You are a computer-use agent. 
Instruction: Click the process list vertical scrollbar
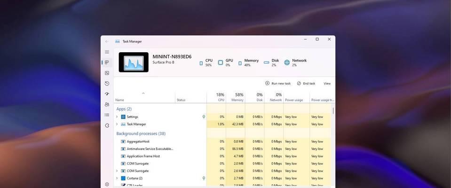pos(333,111)
